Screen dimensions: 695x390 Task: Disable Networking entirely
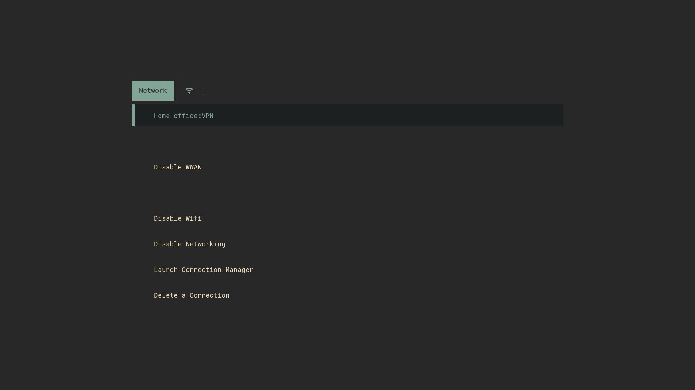click(189, 244)
